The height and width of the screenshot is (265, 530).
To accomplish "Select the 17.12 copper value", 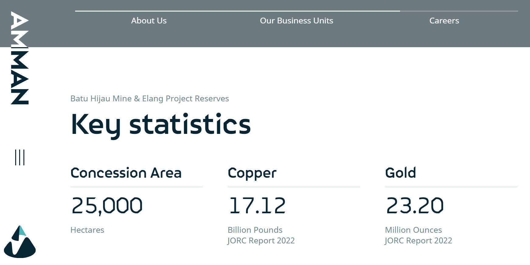I will 257,206.
